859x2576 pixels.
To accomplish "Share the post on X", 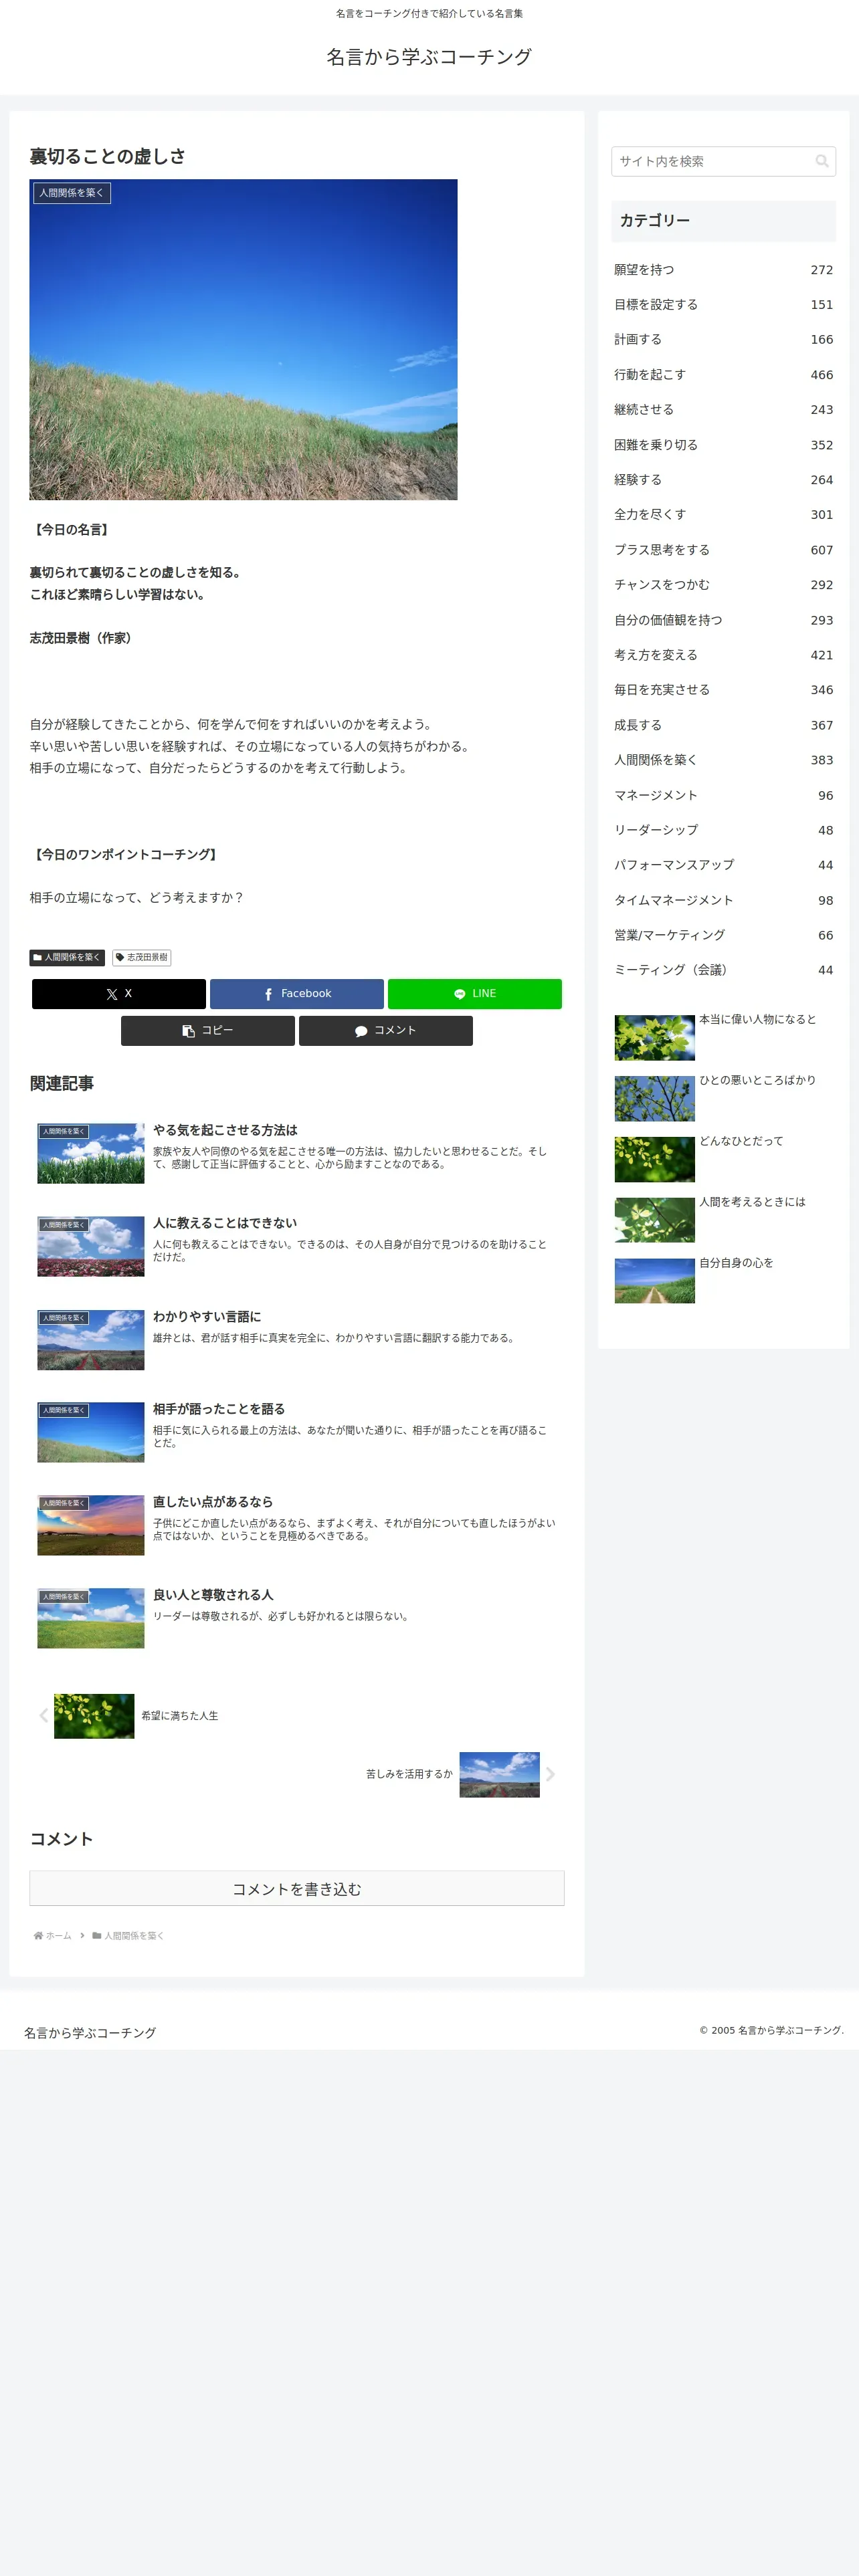I will (119, 993).
